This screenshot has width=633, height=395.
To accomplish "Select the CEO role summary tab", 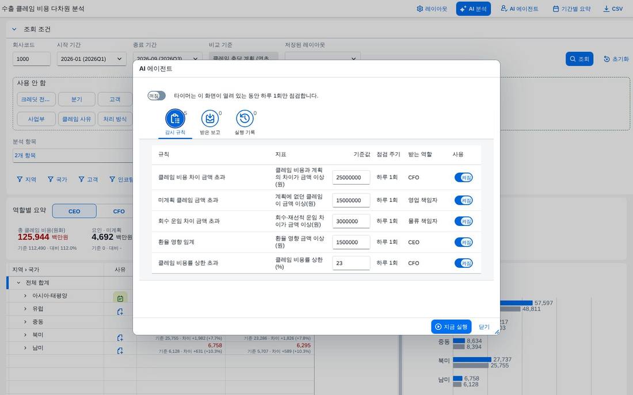I will click(x=74, y=211).
